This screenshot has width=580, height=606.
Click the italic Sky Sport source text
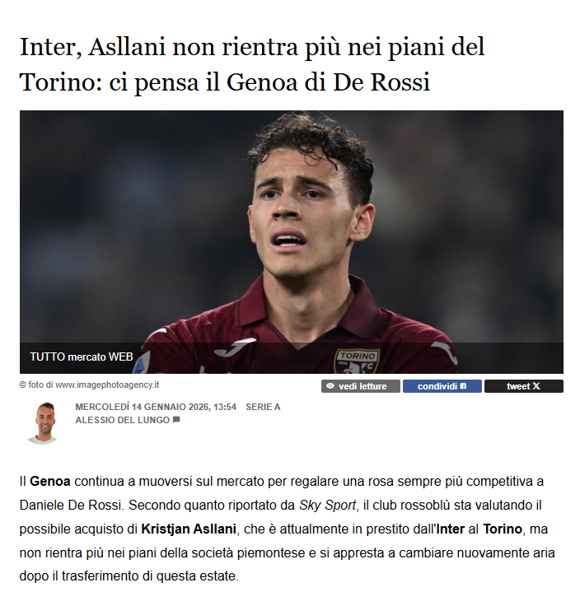[x=328, y=505]
